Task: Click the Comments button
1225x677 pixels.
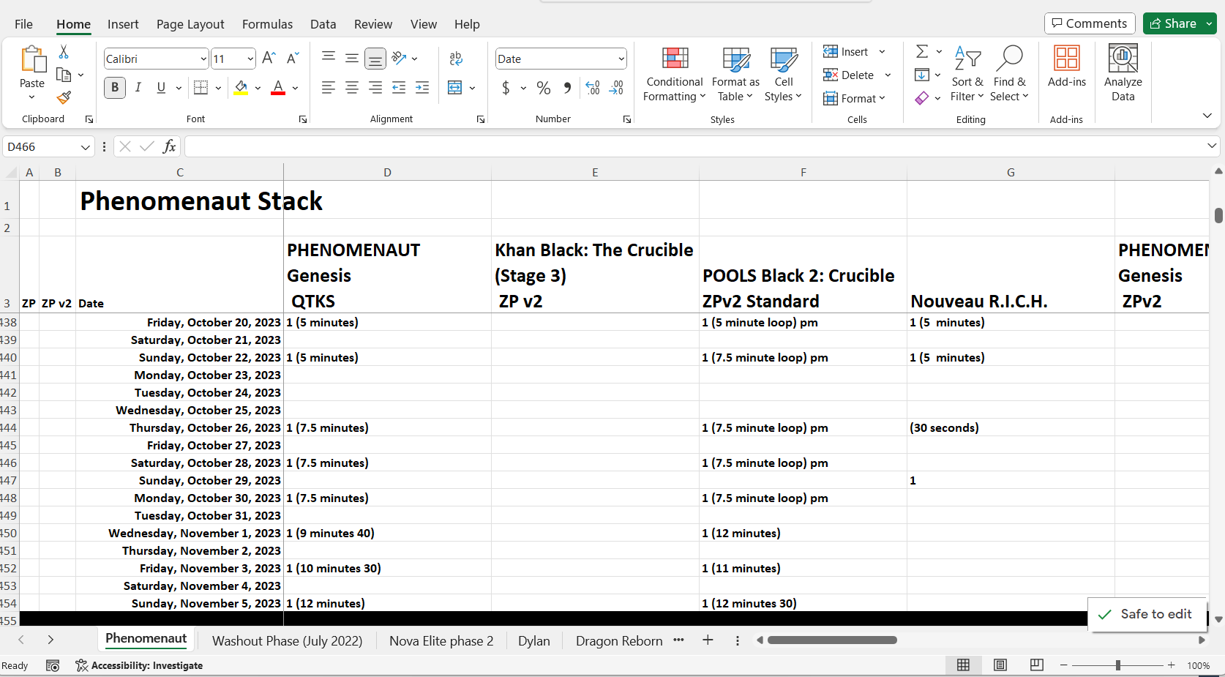Action: pos(1090,23)
